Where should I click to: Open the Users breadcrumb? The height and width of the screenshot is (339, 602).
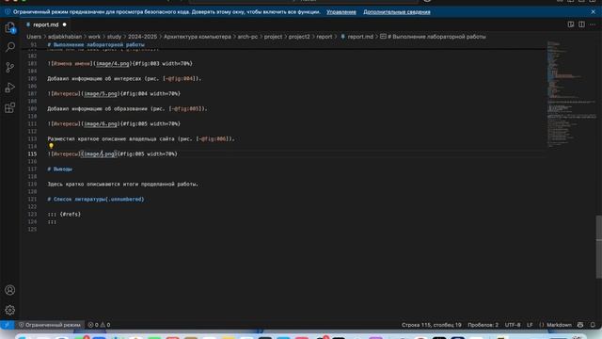pyautogui.click(x=34, y=37)
